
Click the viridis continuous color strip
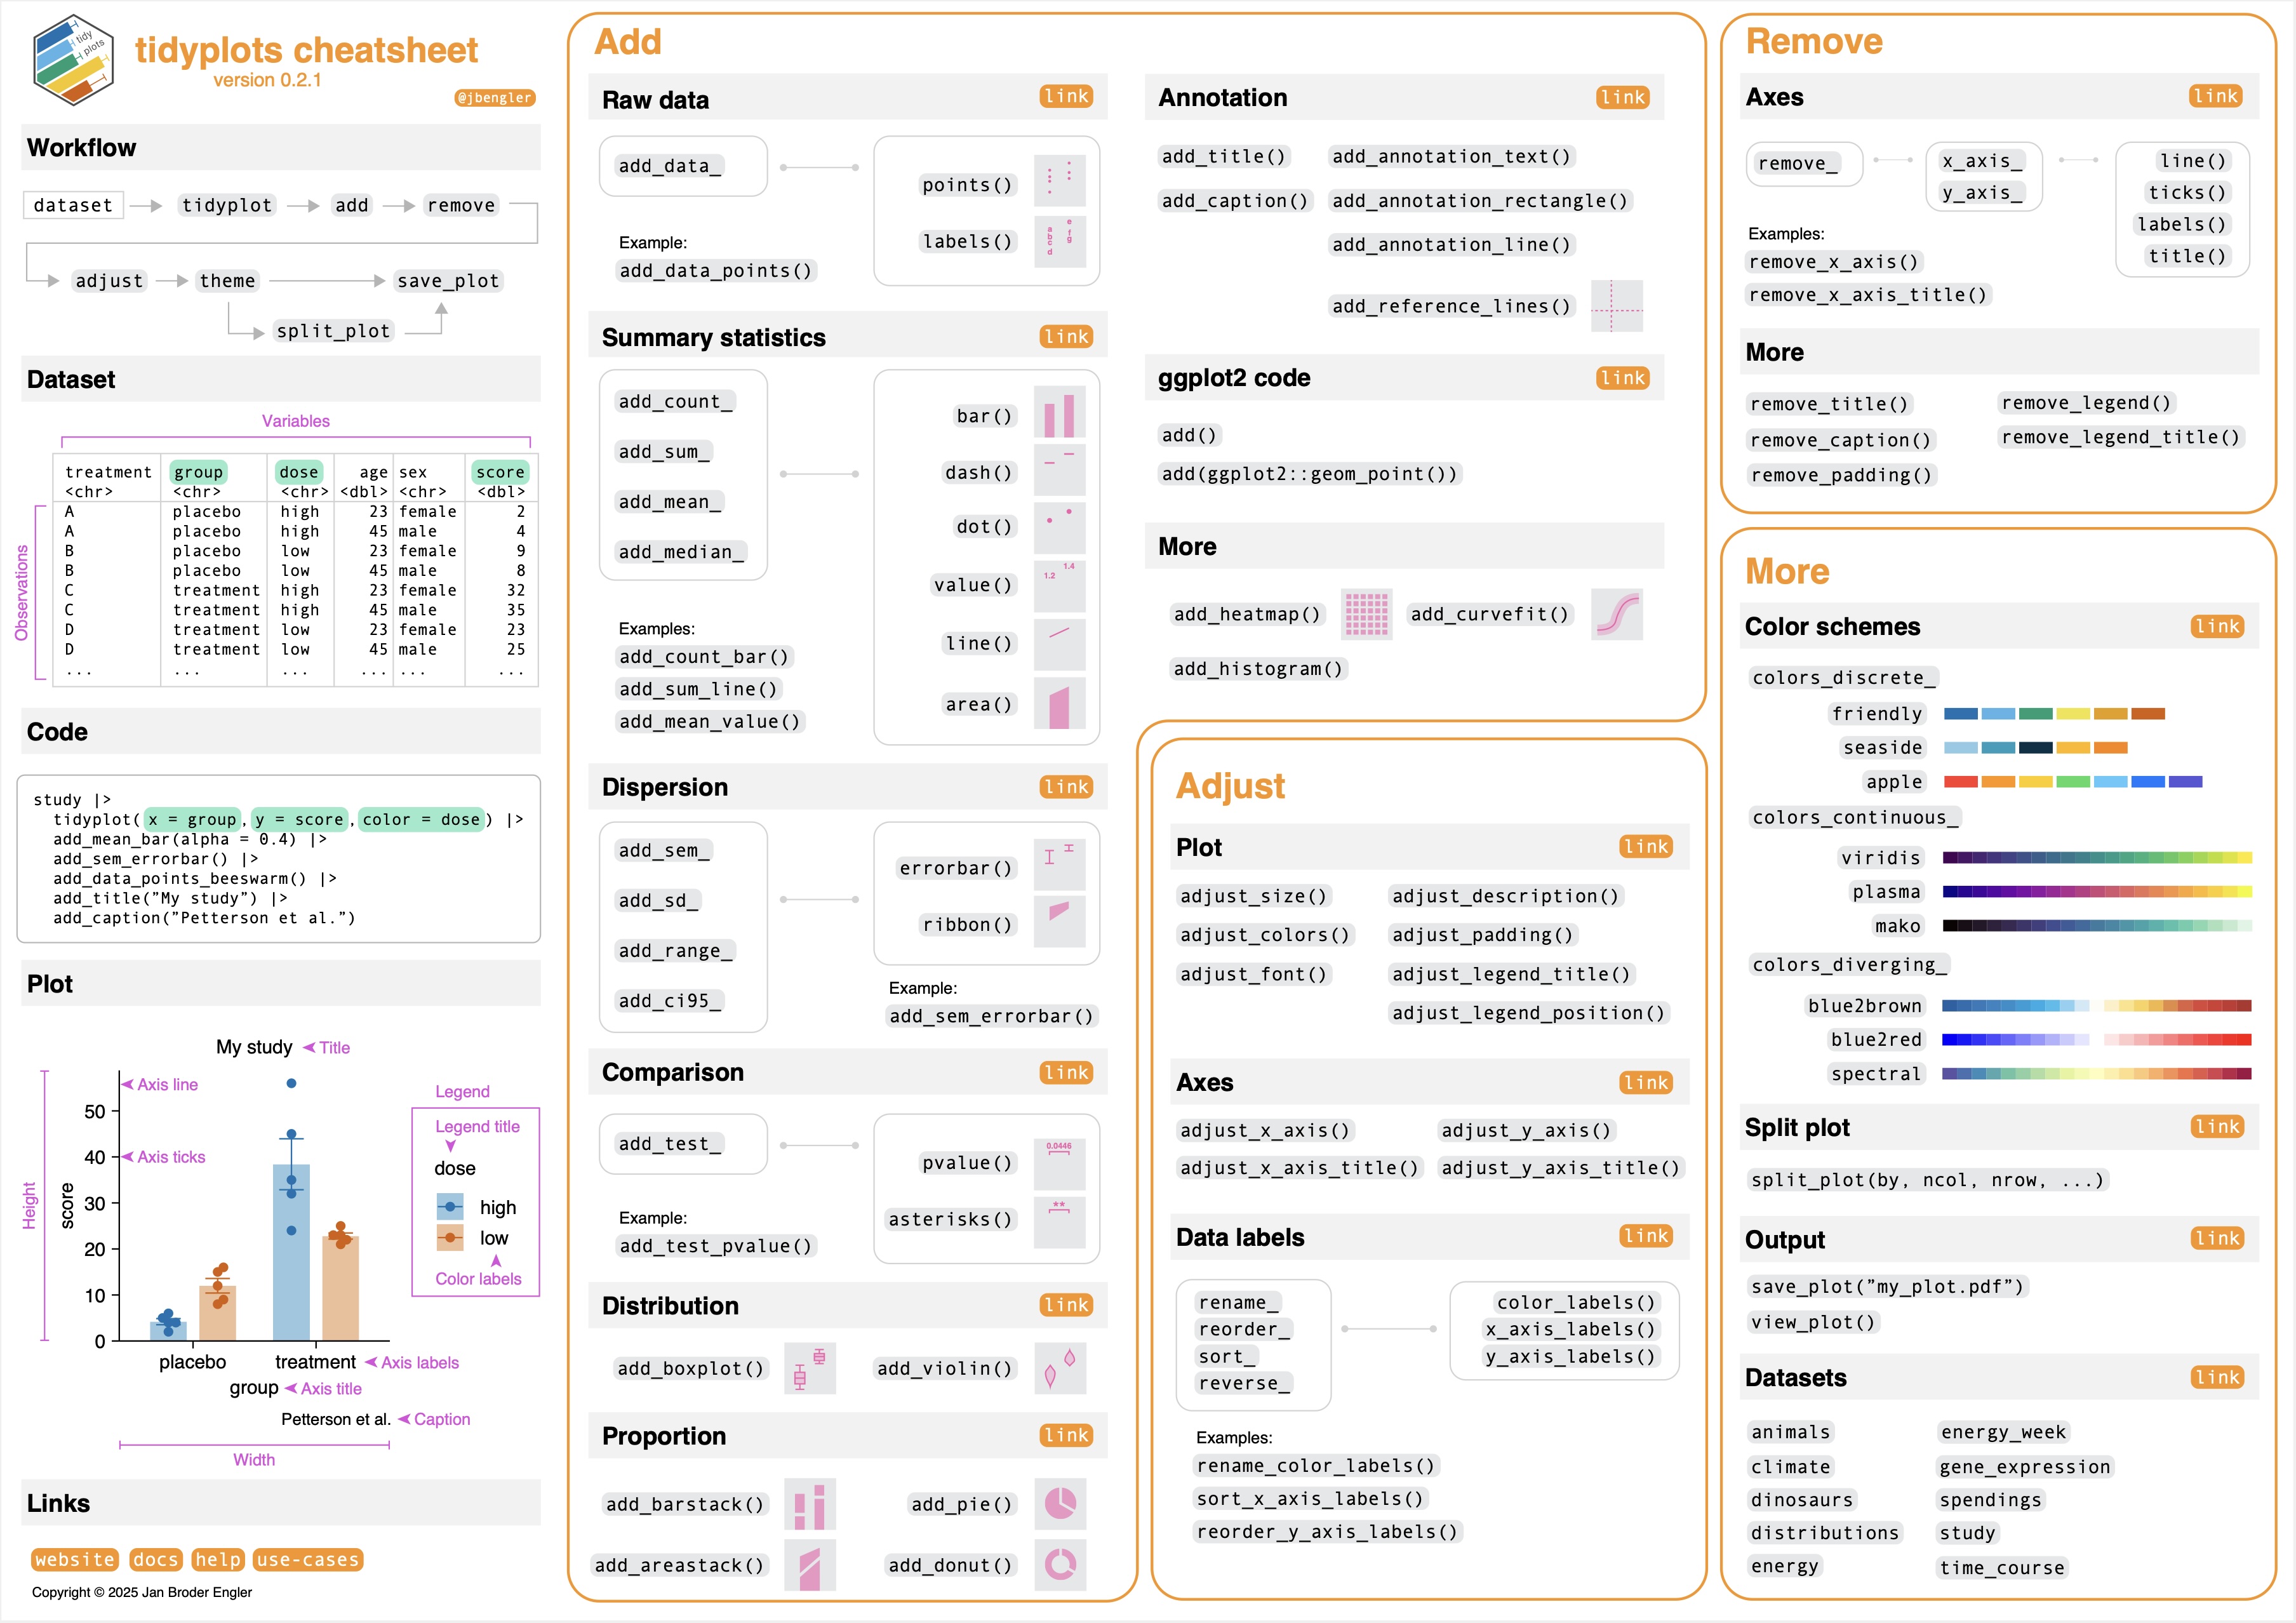point(2097,857)
